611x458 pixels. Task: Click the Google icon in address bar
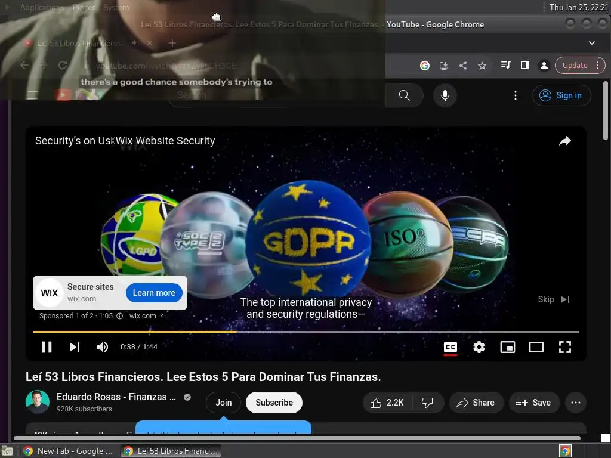click(x=425, y=66)
